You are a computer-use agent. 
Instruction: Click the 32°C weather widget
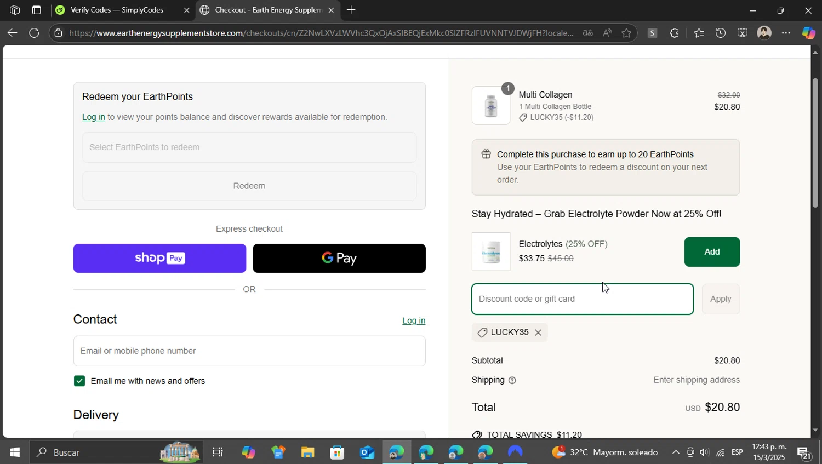coord(605,452)
